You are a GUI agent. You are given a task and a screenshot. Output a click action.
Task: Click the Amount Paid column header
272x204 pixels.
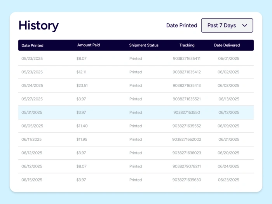89,45
